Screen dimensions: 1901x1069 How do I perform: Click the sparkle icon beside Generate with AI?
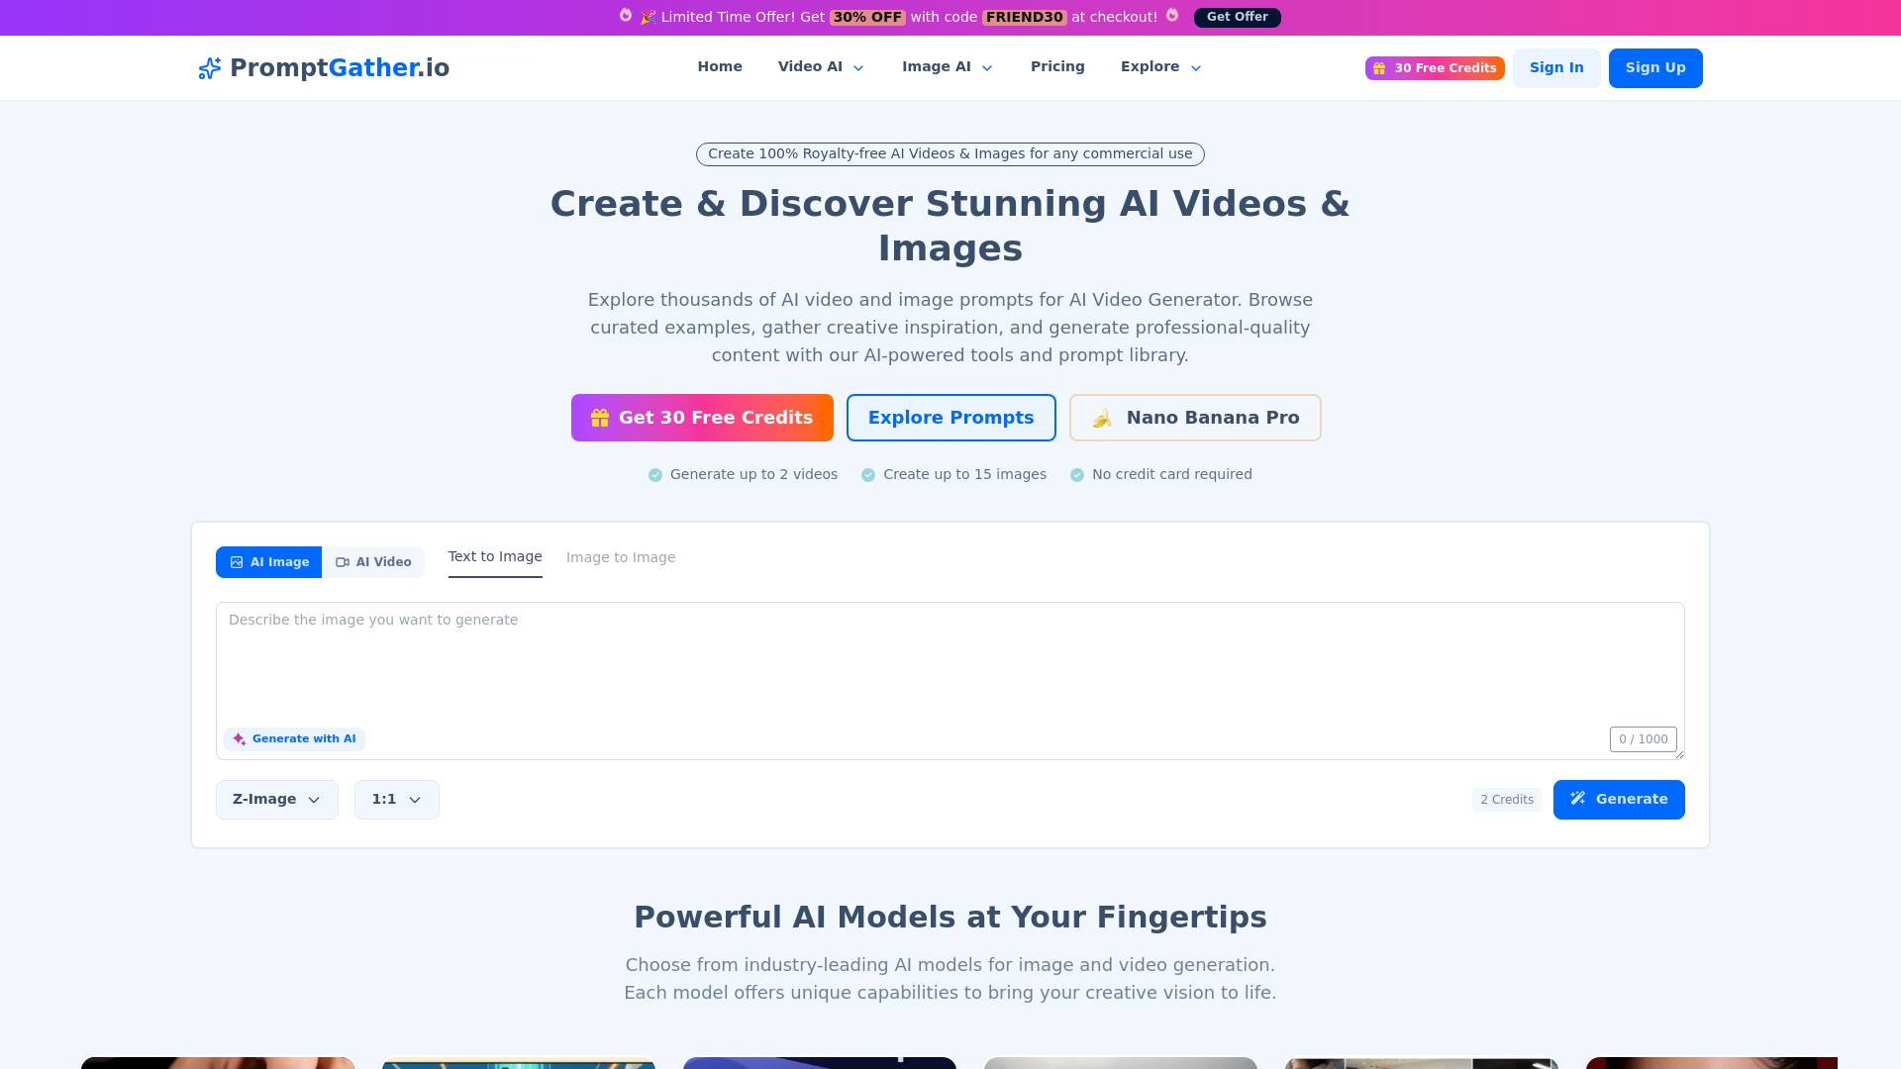[x=239, y=739]
